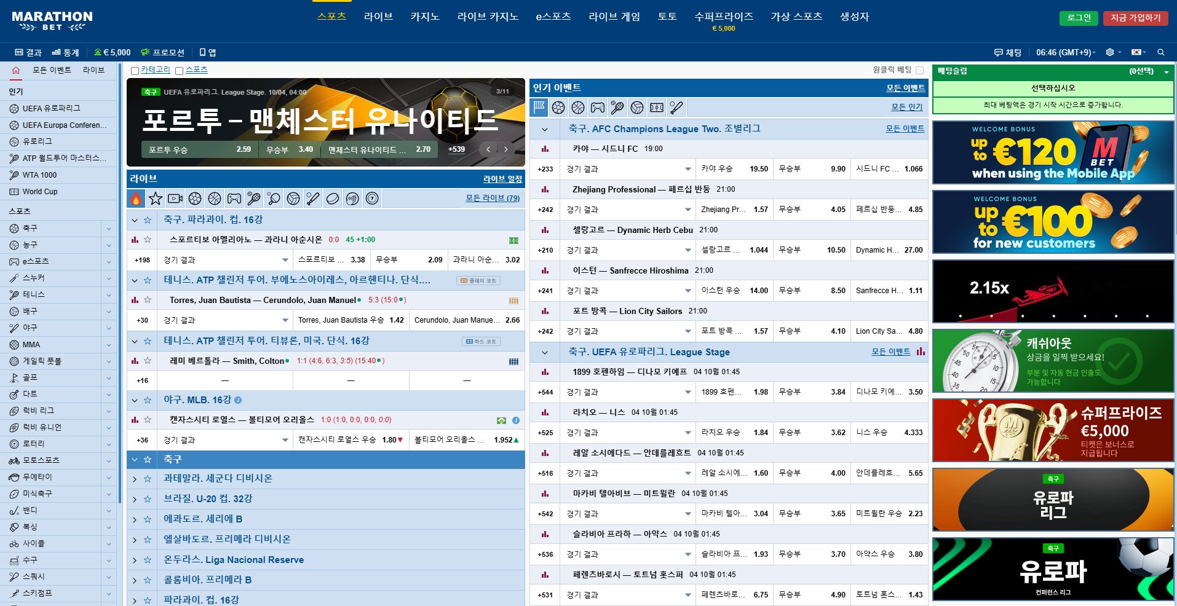Switch to 모든 이벤트 sidebar tab
This screenshot has height=606, width=1177.
tap(52, 70)
